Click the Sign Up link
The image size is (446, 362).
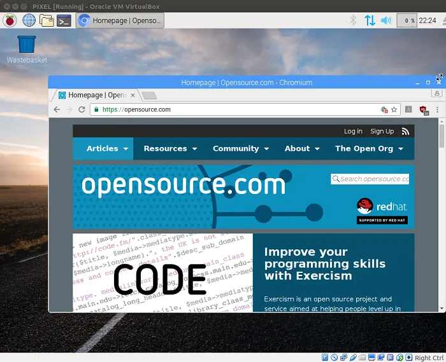point(382,131)
